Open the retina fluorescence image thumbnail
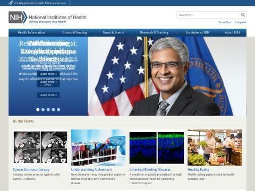 [x=157, y=147]
